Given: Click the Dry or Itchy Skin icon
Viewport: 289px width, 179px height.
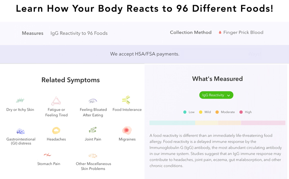Looking at the screenshot, I should pyautogui.click(x=20, y=101).
